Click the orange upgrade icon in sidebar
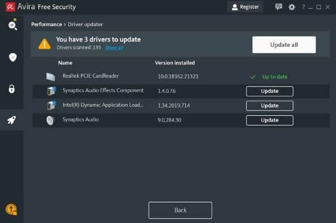Screen dimensions: 336x223 11,209
